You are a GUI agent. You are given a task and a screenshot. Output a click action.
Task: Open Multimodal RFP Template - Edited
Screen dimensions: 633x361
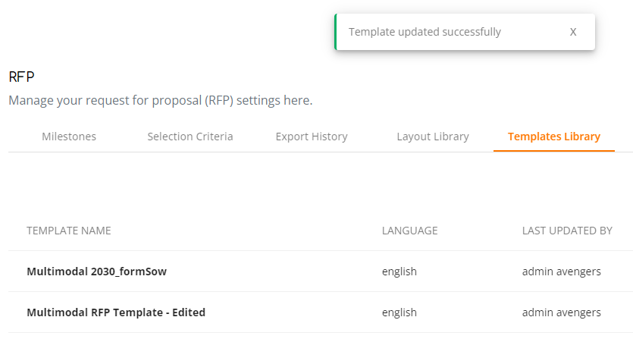click(116, 312)
